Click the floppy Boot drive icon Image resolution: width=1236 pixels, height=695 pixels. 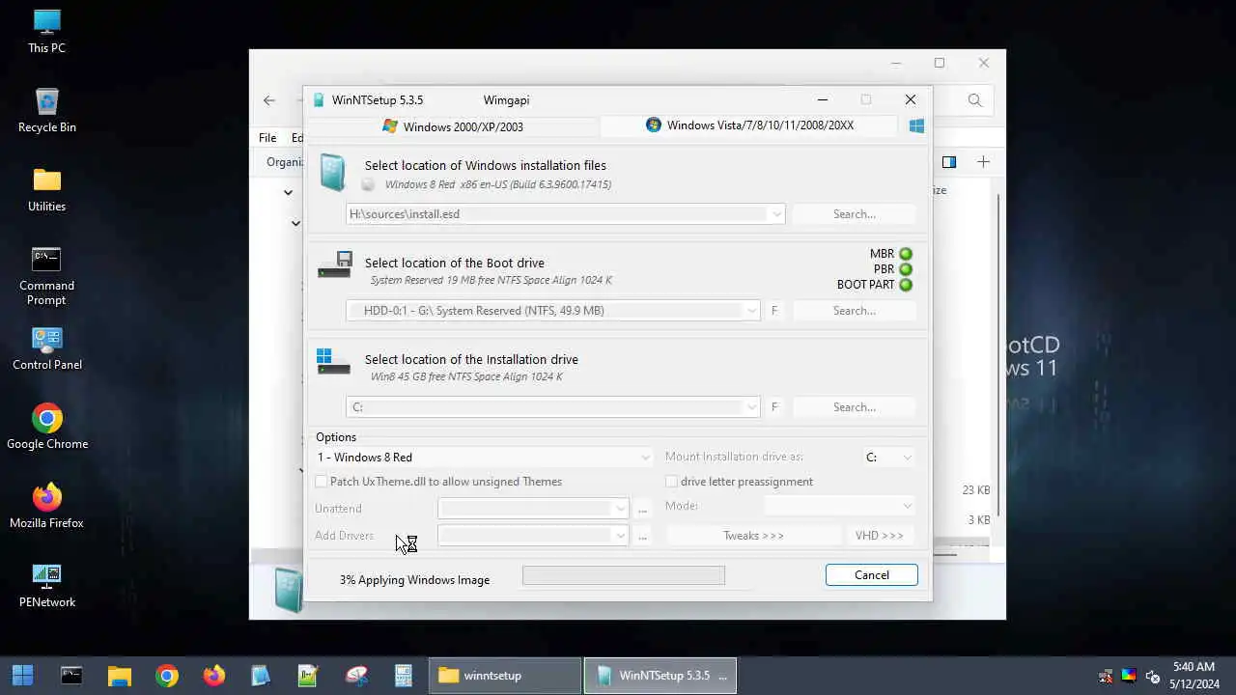(x=335, y=264)
